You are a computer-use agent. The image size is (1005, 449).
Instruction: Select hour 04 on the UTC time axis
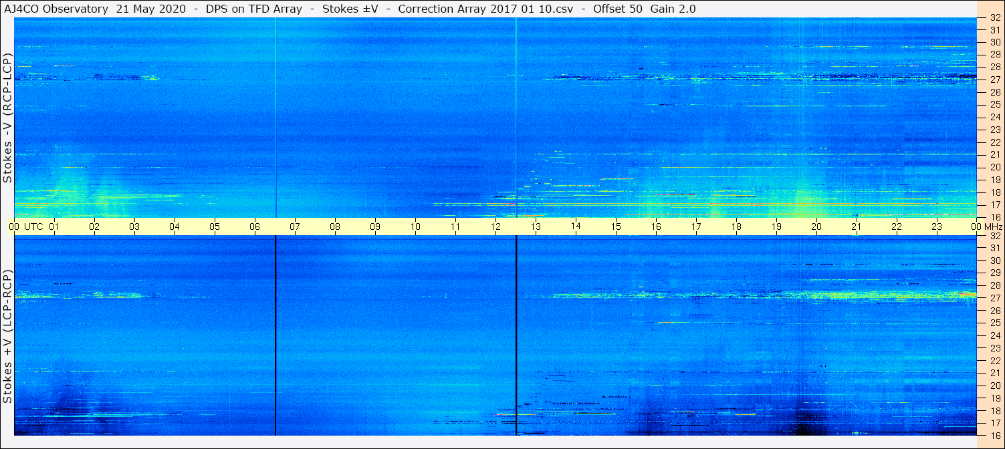(x=175, y=227)
